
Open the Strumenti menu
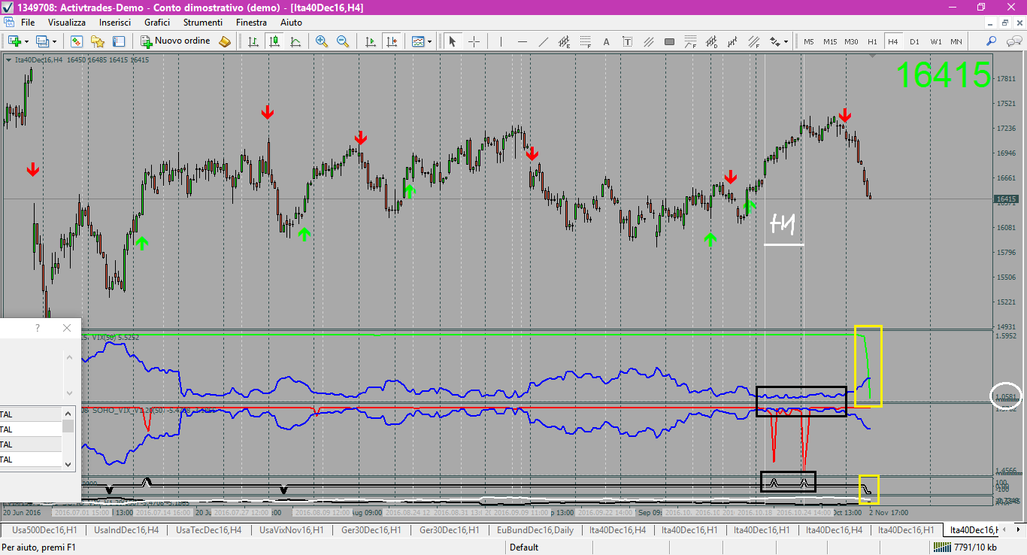(203, 23)
